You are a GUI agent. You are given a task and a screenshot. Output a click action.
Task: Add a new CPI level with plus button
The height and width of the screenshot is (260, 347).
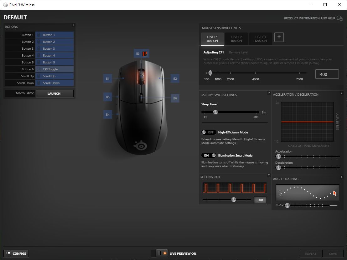click(279, 37)
